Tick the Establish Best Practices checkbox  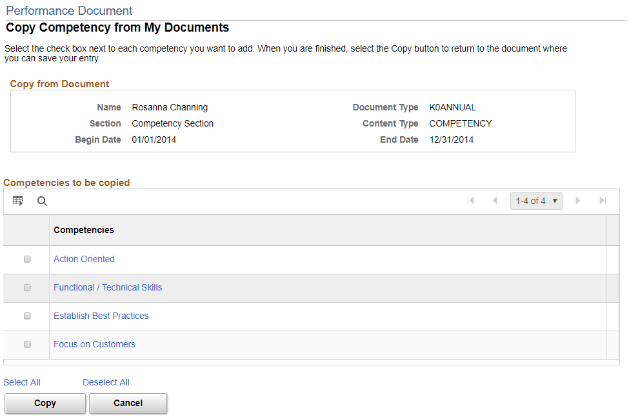(27, 316)
